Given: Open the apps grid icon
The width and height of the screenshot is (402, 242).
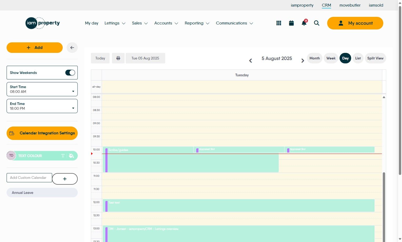Looking at the screenshot, I should 279,23.
